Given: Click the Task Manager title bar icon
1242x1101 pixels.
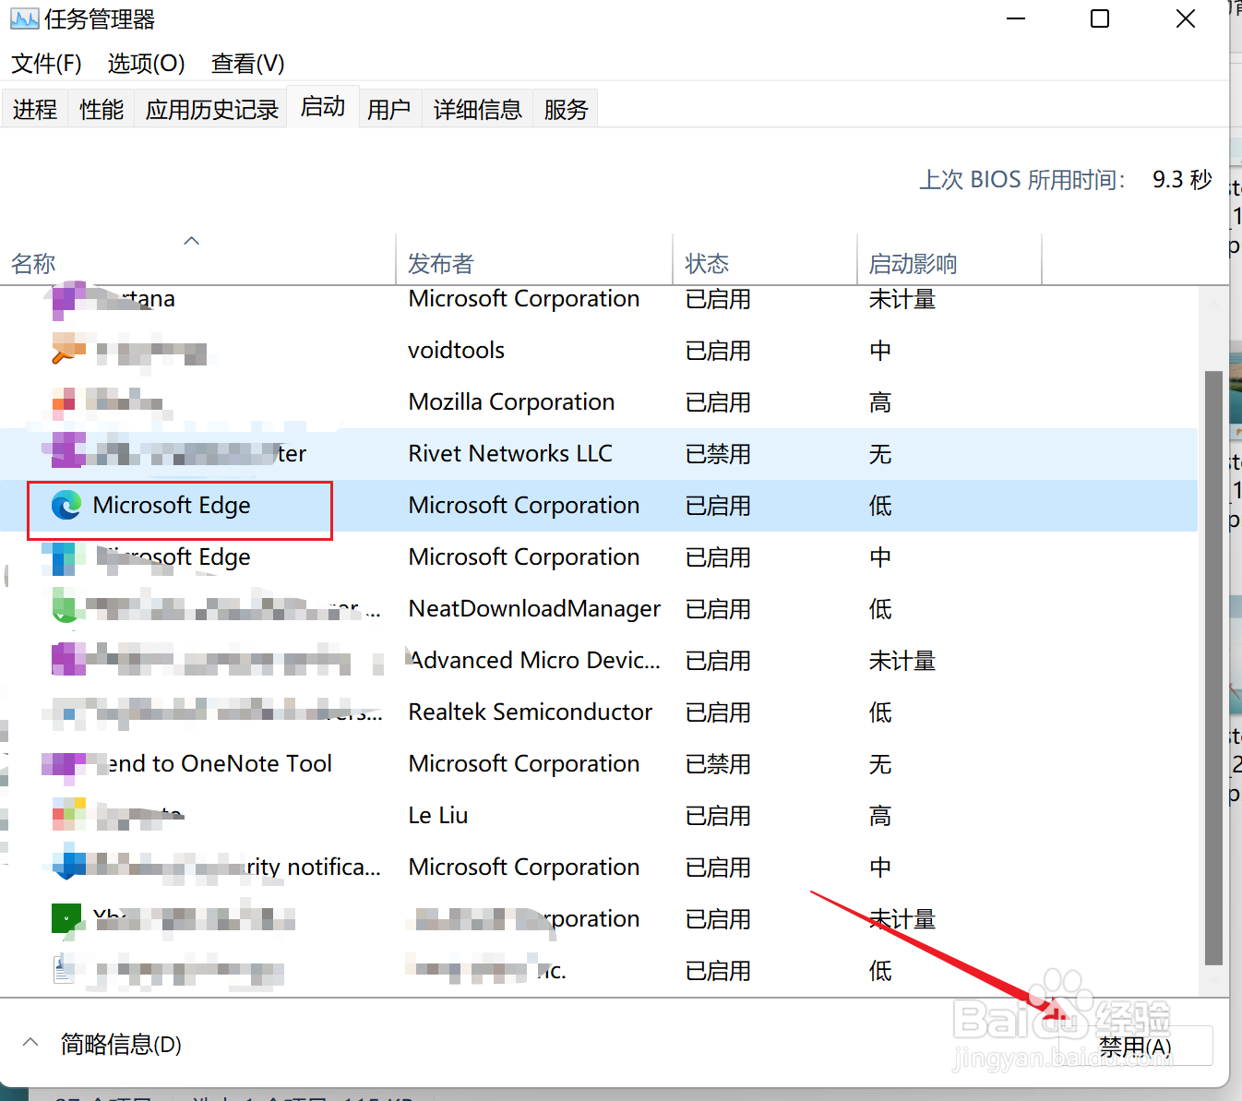Looking at the screenshot, I should pyautogui.click(x=24, y=18).
